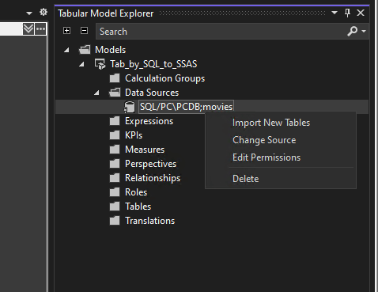Select Calculation Groups in the tree
Image resolution: width=378 pixels, height=292 pixels.
[x=164, y=78]
